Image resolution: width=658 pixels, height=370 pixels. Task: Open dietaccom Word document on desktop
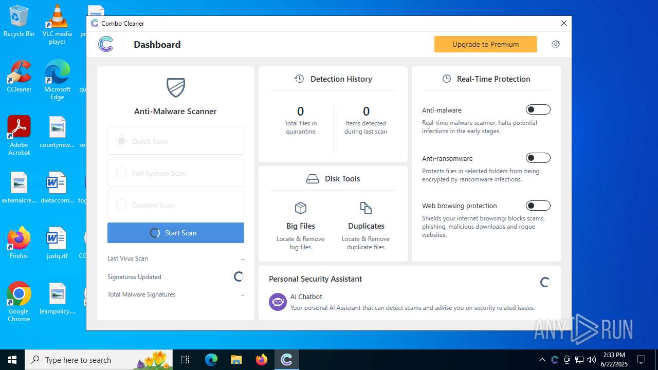pyautogui.click(x=57, y=187)
